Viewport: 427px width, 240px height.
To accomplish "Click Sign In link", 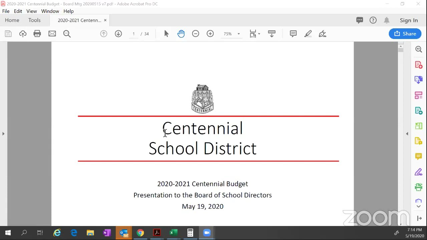I will pyautogui.click(x=409, y=20).
